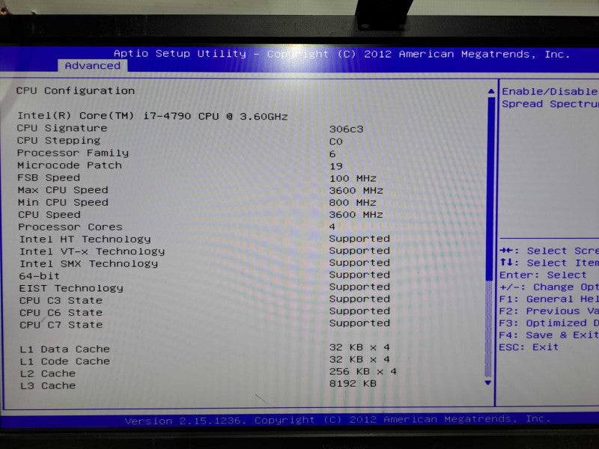Click the L3 Cache label
Screen dimensions: 599x449
[48, 385]
